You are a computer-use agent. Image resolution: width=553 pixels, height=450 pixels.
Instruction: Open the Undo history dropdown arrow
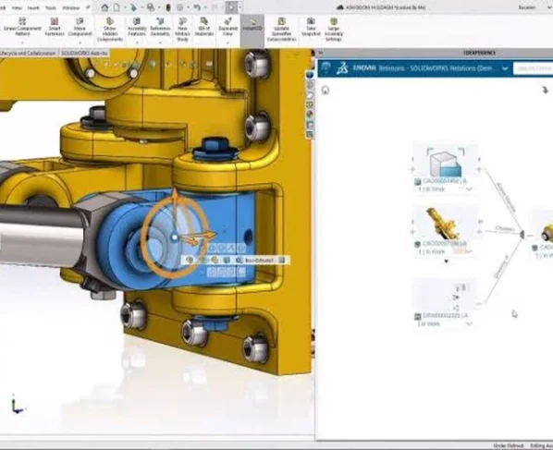(205, 7)
